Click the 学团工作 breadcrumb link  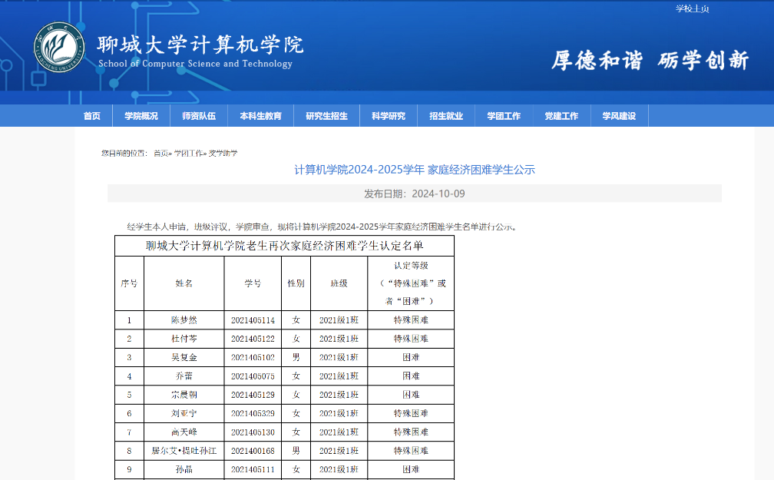pyautogui.click(x=189, y=153)
